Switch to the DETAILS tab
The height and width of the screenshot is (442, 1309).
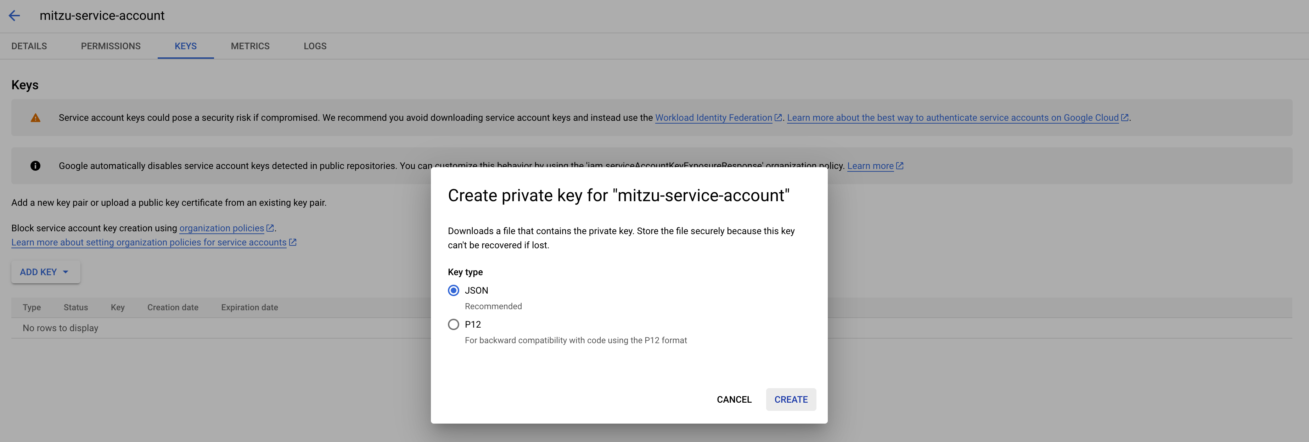[29, 46]
